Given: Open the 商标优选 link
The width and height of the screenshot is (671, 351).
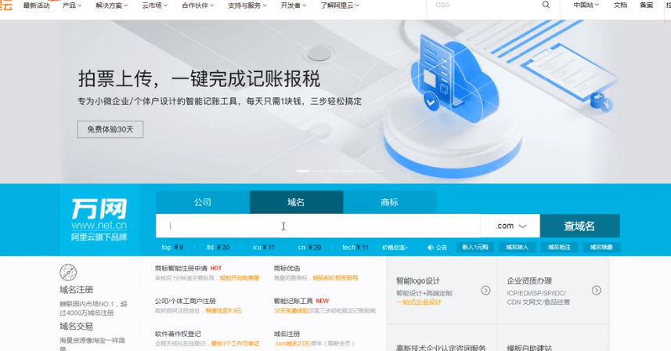Looking at the screenshot, I should pyautogui.click(x=287, y=269).
